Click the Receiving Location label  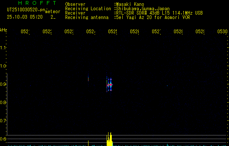tap(88, 9)
